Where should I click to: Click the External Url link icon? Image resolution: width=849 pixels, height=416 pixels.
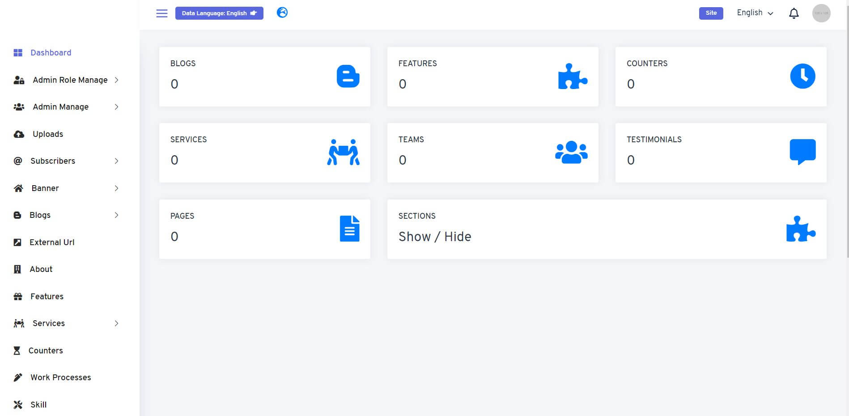pos(17,242)
